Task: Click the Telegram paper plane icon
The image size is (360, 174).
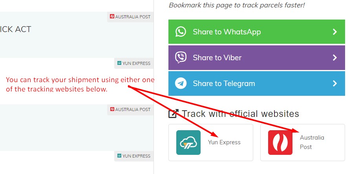Action: pyautogui.click(x=181, y=83)
